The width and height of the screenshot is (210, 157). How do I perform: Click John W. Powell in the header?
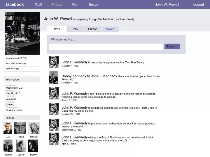[167, 4]
